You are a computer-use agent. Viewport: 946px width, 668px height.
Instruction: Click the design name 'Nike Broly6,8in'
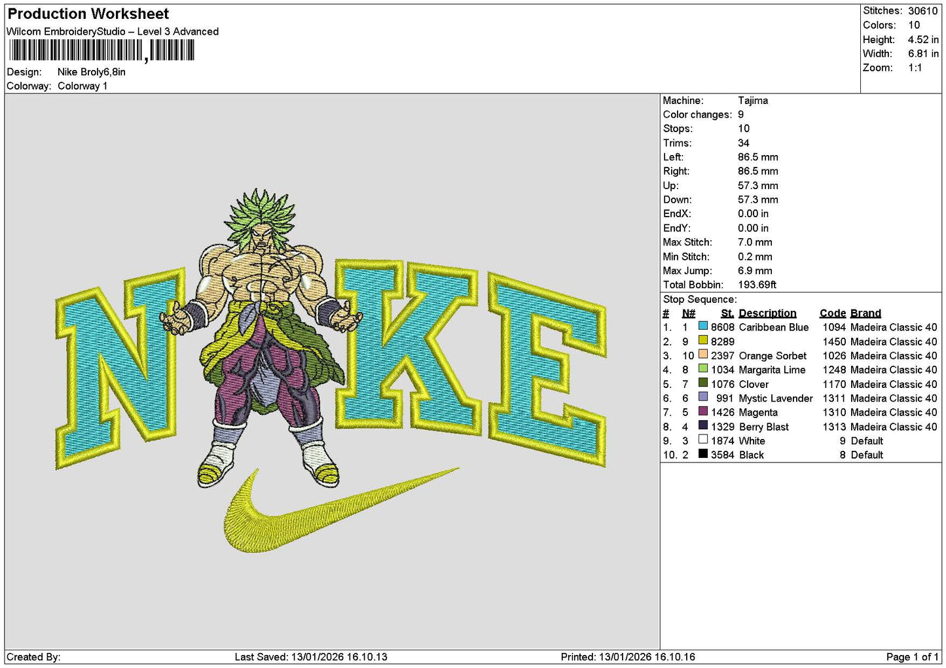coord(92,72)
